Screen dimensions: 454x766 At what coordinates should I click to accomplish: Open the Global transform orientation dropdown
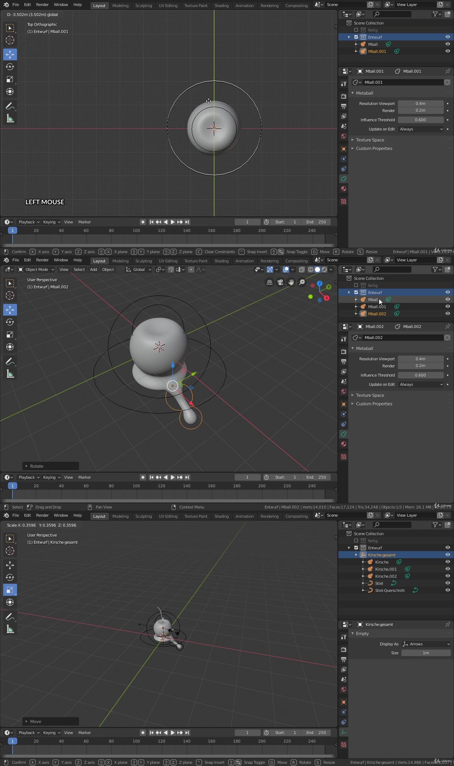coord(139,270)
